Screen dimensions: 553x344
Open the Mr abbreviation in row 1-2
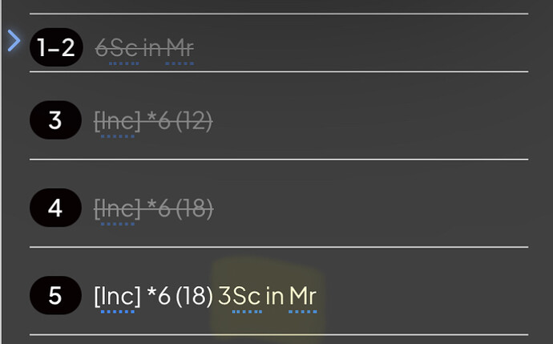pyautogui.click(x=180, y=48)
